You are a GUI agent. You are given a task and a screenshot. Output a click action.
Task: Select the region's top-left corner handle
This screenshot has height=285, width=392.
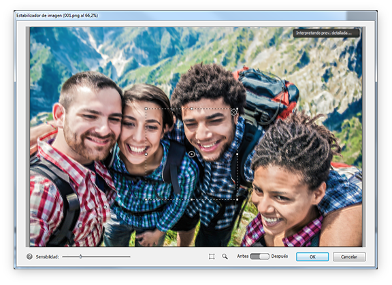[146, 109]
